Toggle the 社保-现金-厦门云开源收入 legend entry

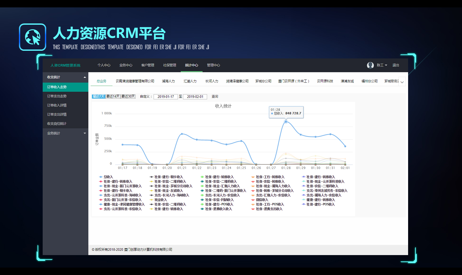tap(120, 186)
